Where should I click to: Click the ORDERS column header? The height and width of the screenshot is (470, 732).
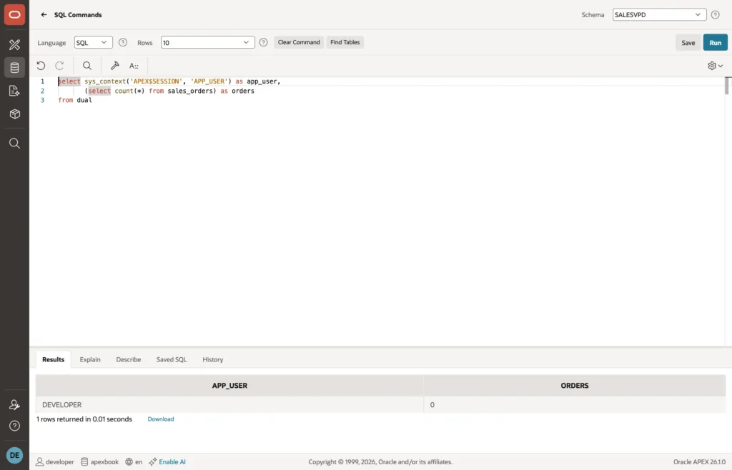click(x=575, y=386)
